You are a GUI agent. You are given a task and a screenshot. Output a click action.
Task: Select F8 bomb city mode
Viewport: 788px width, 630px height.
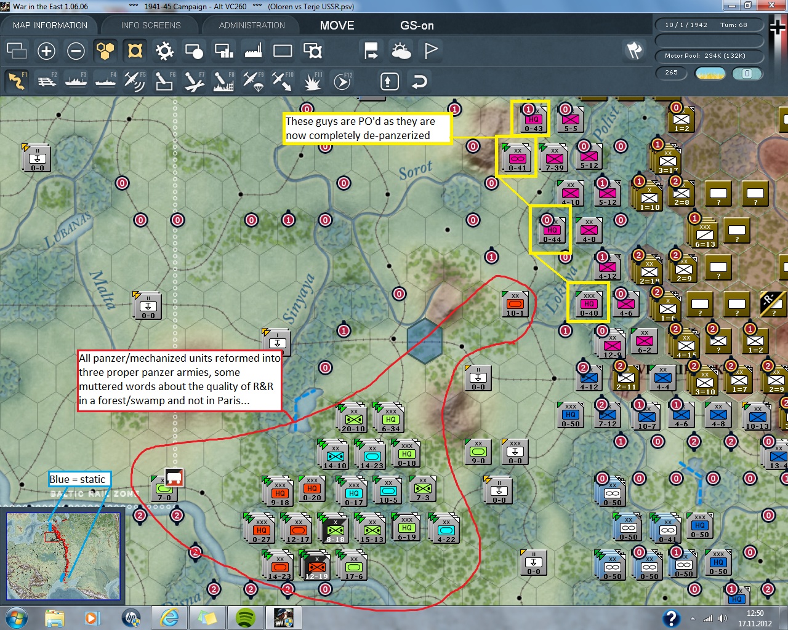(223, 81)
